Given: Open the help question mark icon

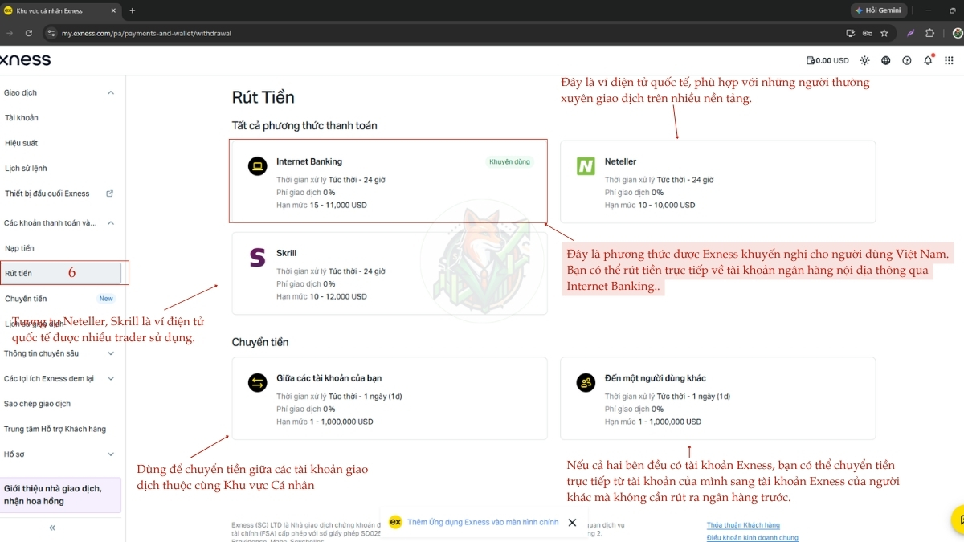Looking at the screenshot, I should click(907, 60).
